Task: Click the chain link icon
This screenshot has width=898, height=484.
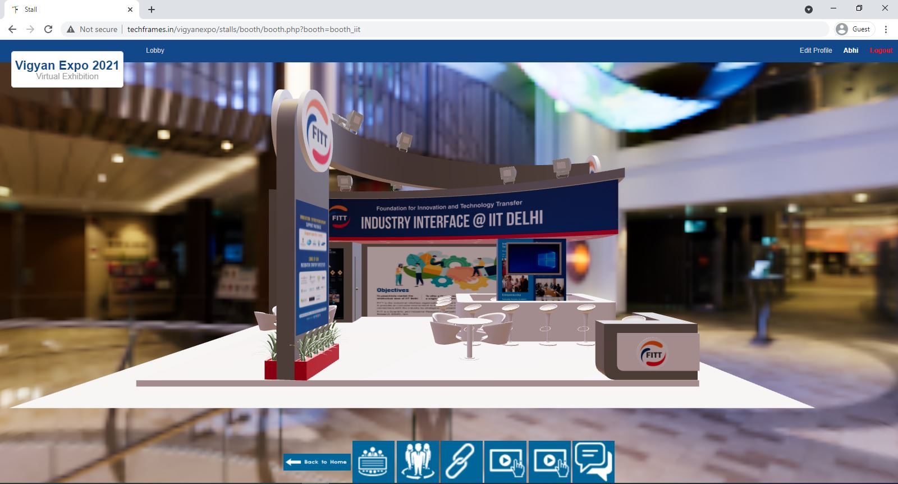Action: 461,462
